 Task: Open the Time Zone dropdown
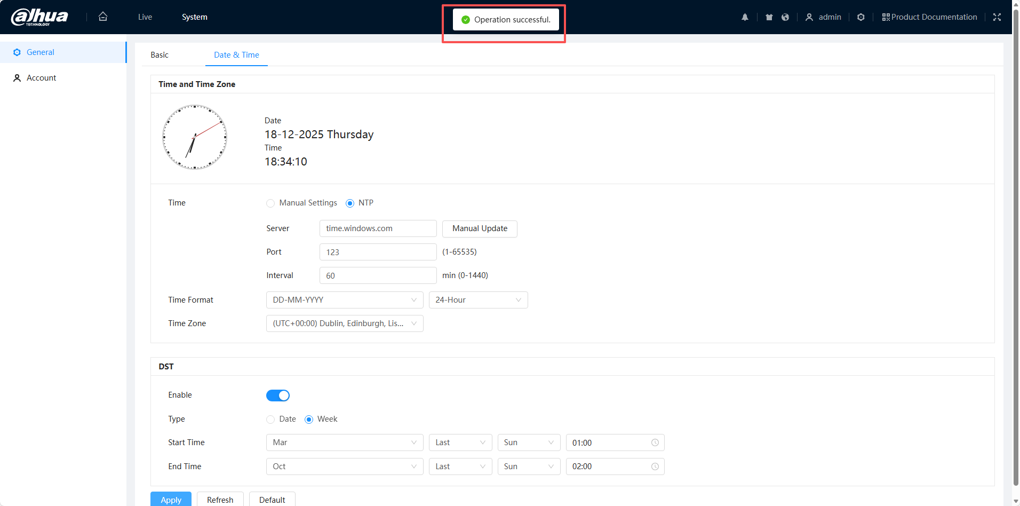pyautogui.click(x=344, y=323)
